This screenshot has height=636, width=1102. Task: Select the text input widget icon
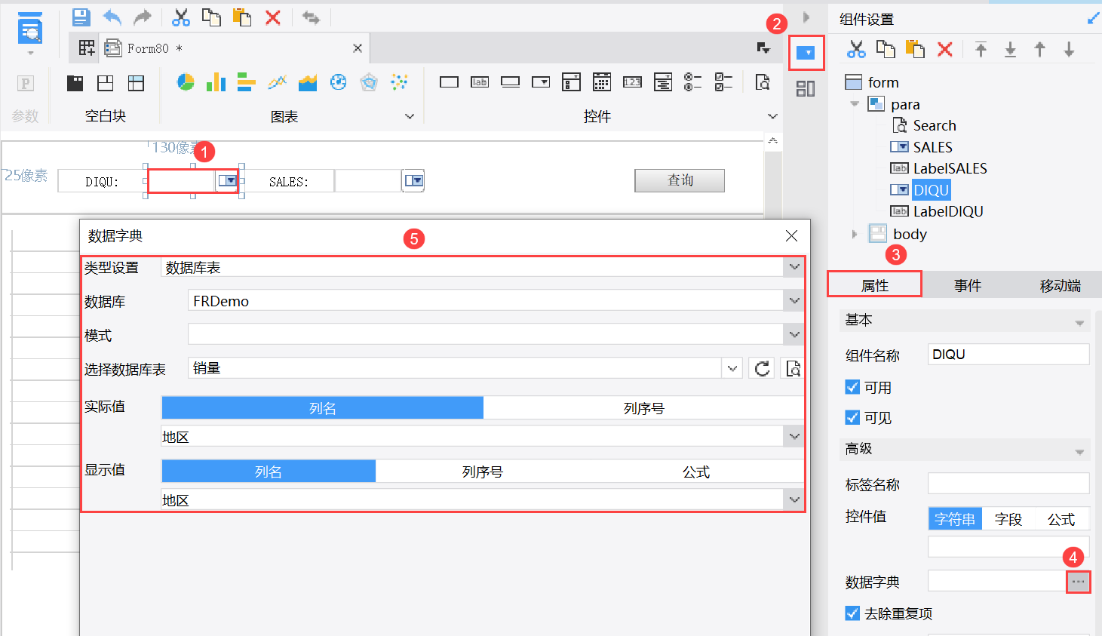(x=449, y=82)
